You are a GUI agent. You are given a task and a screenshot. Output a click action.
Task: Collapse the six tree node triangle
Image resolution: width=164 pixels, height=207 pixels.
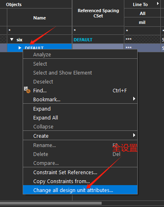12,39
